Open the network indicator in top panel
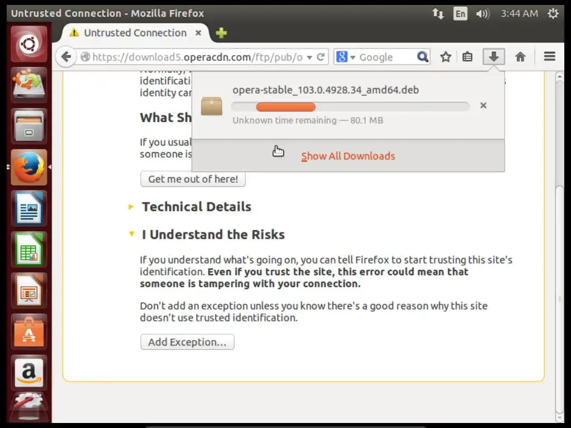571x428 pixels. tap(438, 14)
